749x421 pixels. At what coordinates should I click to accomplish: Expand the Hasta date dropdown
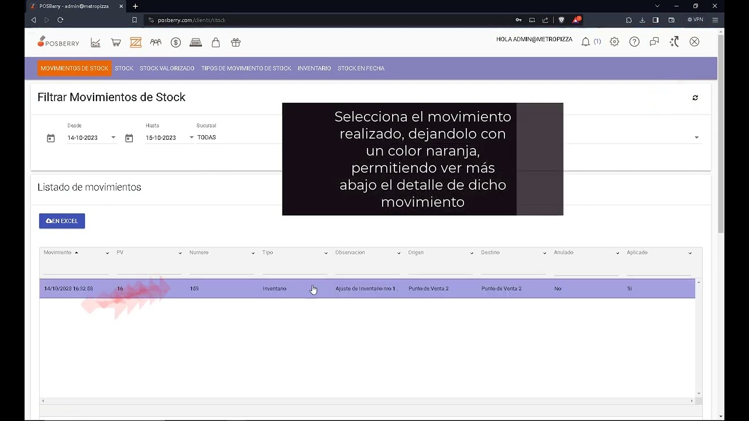pos(191,138)
